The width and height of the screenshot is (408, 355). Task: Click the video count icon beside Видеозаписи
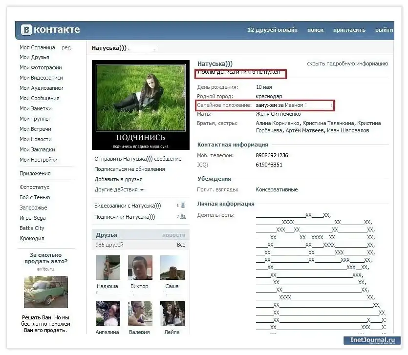183,206
